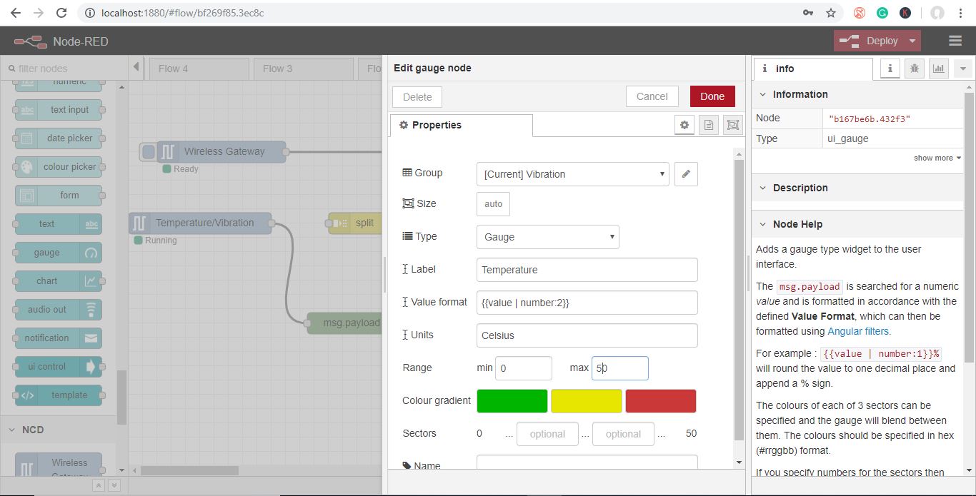Open the debug messages bug icon tab

[x=914, y=69]
